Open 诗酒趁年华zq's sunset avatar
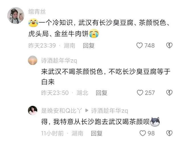182x143 pixels. (x=33, y=60)
